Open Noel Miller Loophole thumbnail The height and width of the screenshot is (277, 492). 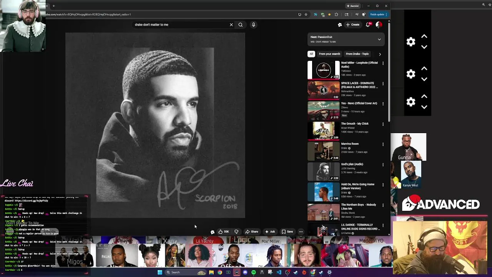click(x=323, y=70)
